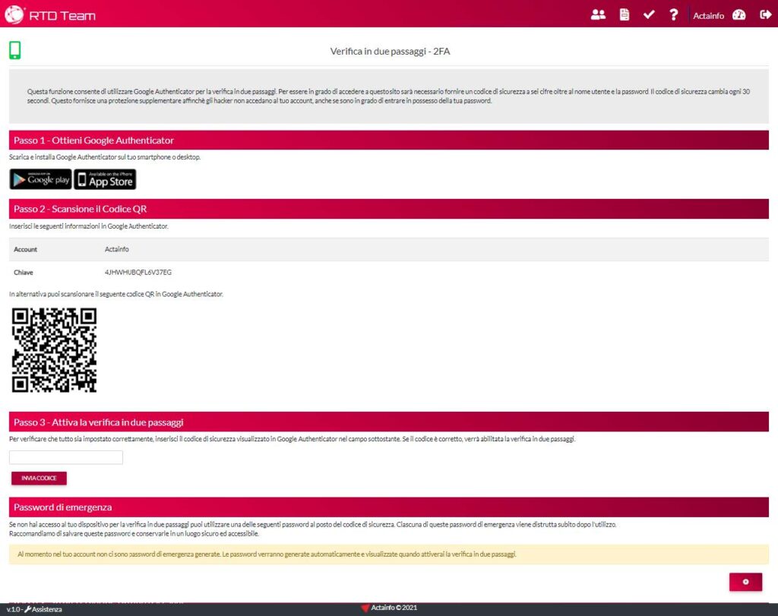The width and height of the screenshot is (778, 616).
Task: Focus the security code input field
Action: coord(66,457)
